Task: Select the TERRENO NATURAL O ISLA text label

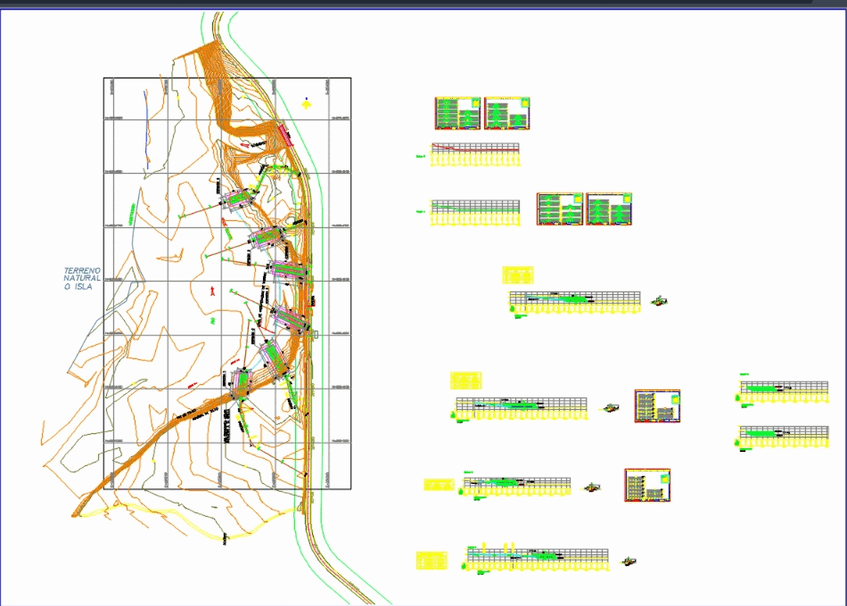Action: coord(82,278)
